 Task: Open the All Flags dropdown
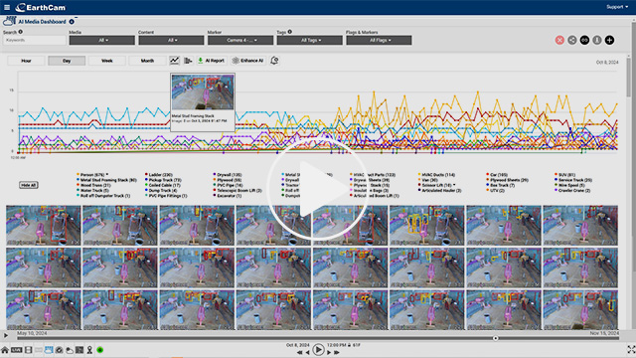click(379, 40)
